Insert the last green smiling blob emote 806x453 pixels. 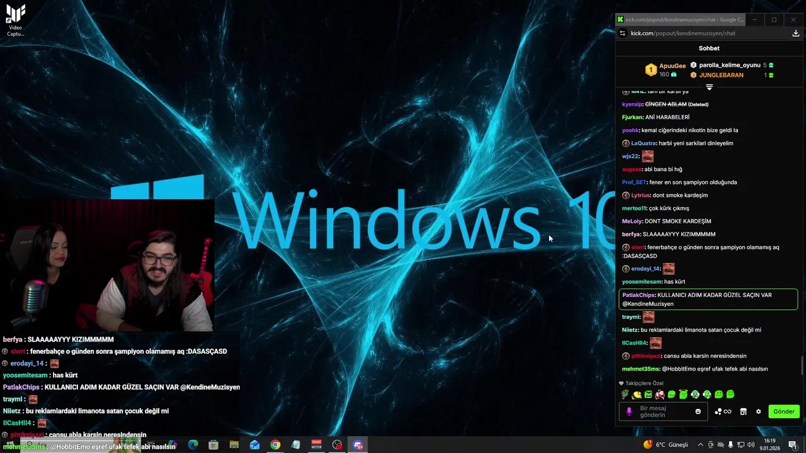point(730,394)
